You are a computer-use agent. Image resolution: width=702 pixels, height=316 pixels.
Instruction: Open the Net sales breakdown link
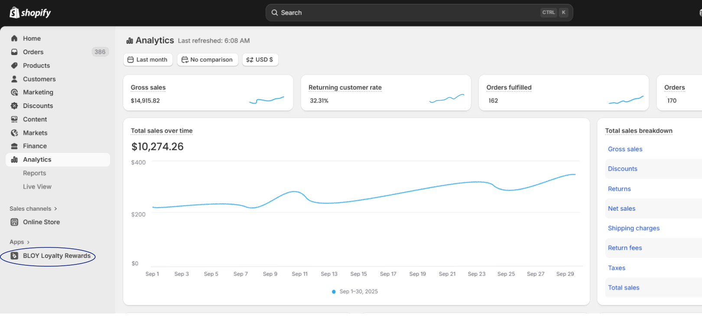coord(621,208)
